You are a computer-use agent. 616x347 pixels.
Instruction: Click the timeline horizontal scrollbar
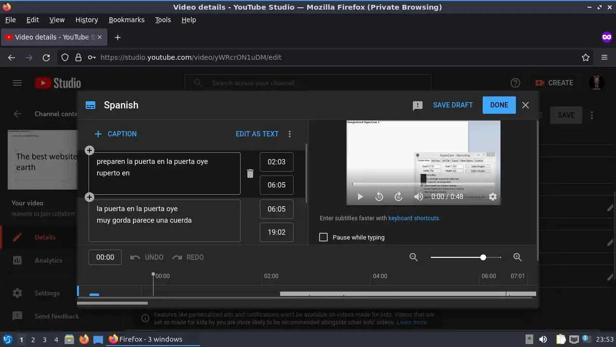tap(113, 303)
